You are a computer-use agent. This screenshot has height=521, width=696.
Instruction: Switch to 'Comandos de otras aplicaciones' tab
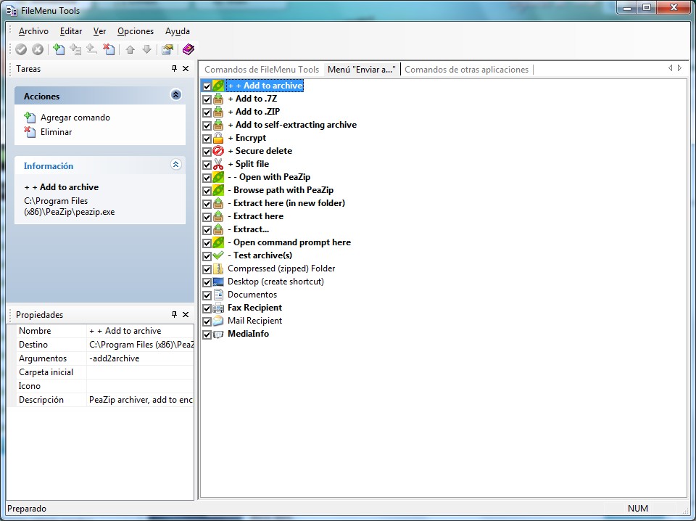[x=466, y=69]
